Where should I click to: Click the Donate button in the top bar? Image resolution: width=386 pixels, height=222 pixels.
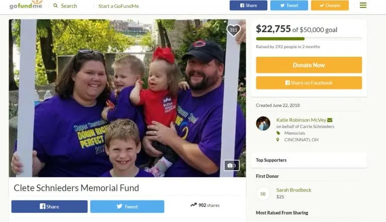[330, 6]
